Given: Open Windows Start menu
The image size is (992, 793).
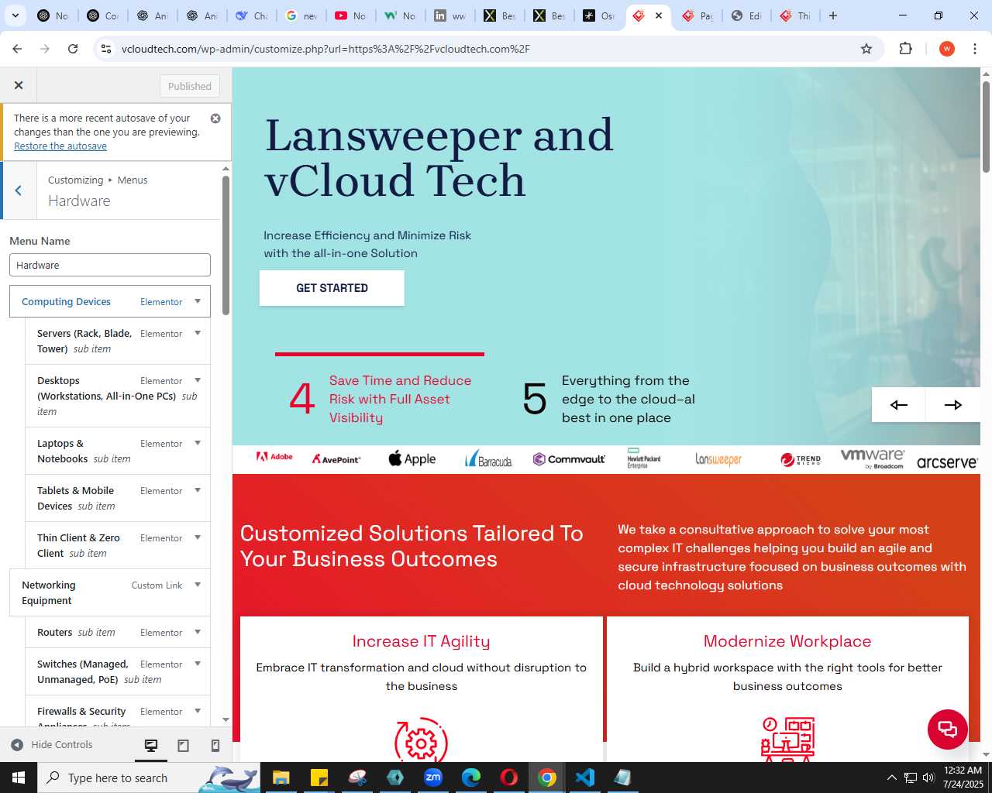Looking at the screenshot, I should [x=19, y=778].
